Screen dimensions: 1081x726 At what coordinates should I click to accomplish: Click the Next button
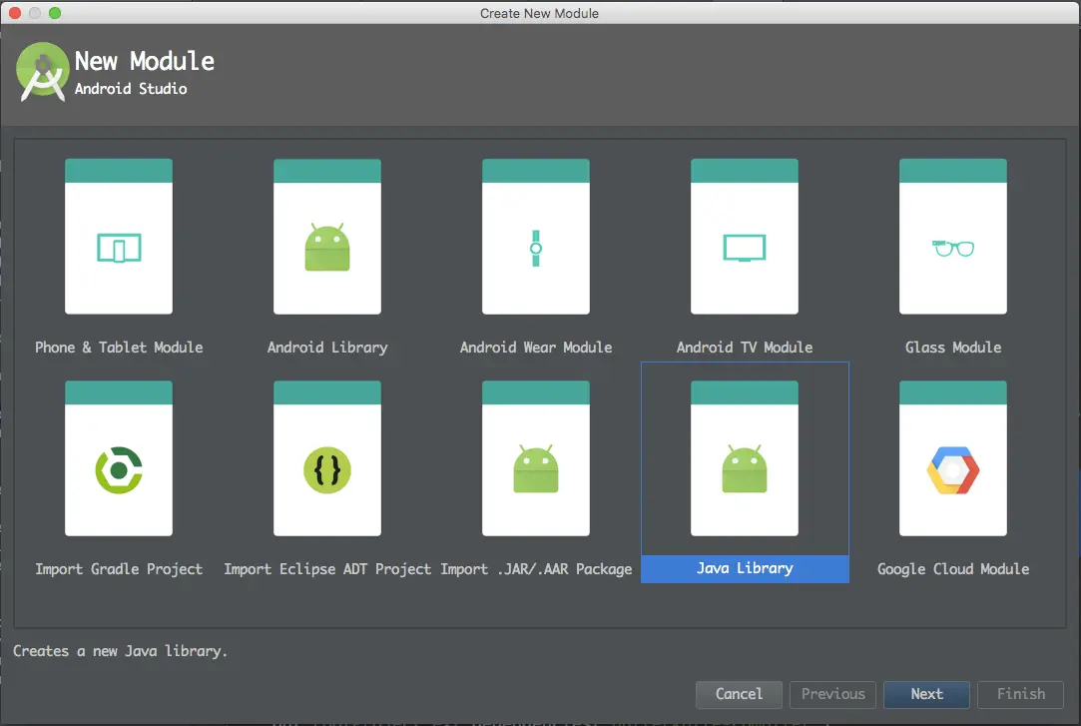tap(926, 694)
